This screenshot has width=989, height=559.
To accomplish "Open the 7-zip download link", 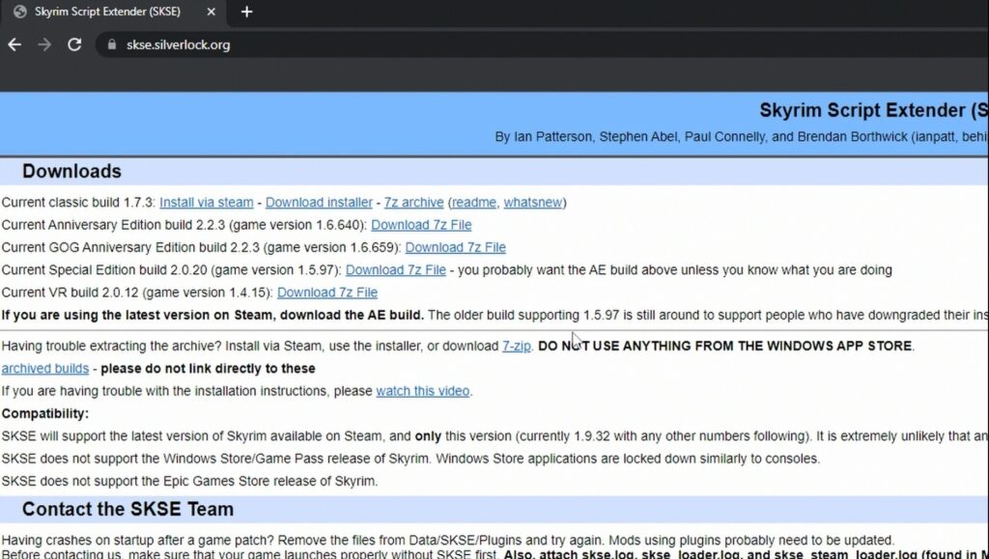I will (x=516, y=346).
